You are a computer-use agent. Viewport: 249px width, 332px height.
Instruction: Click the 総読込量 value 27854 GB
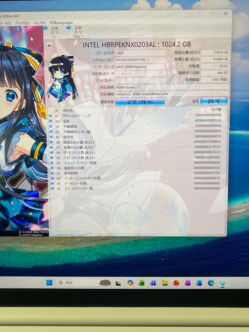215,52
